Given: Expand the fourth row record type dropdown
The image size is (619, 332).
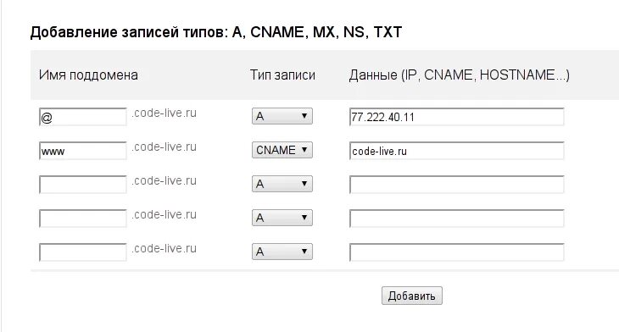Looking at the screenshot, I should pos(282,218).
